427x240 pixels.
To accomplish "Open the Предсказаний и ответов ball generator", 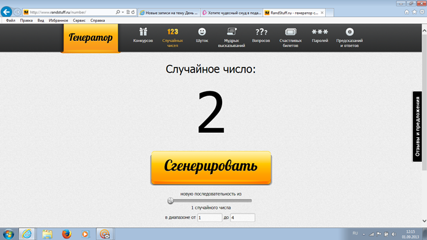I will point(350,38).
